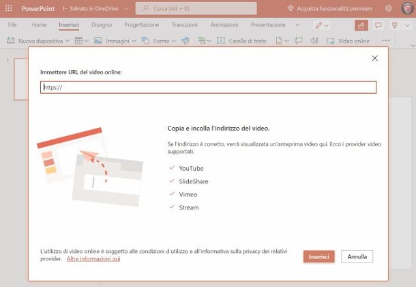416x287 pixels.
Task: Collapse the ribbon with corner chevron
Action: 413,46
